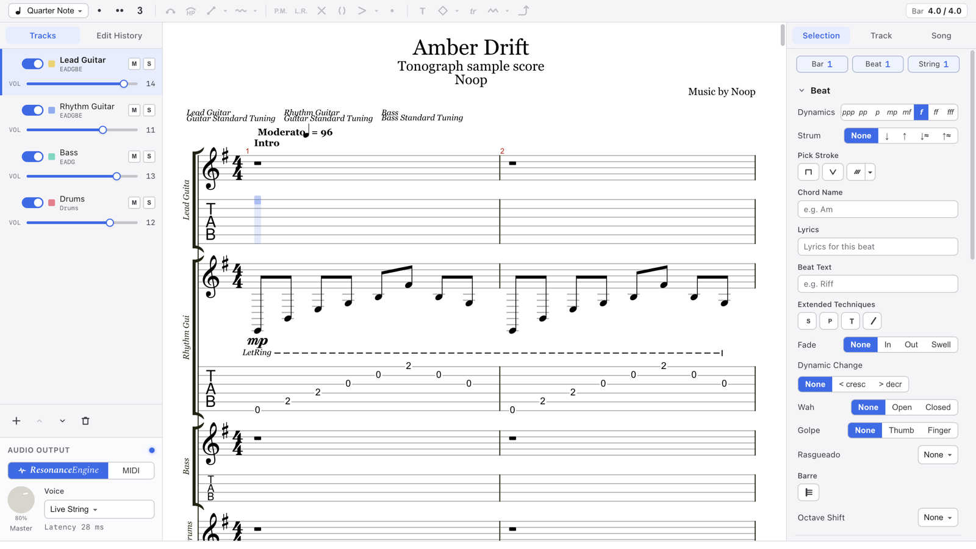Toggle the Bass track switch
The width and height of the screenshot is (976, 549).
[32, 157]
